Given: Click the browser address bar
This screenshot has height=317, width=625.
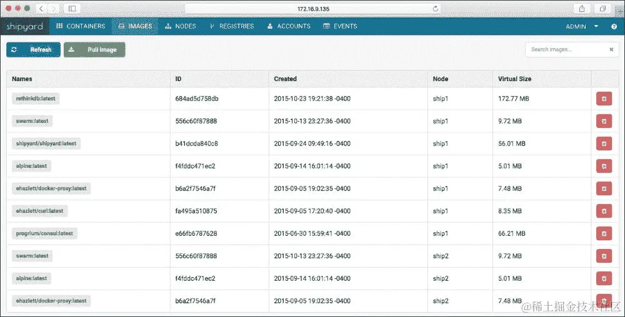Looking at the screenshot, I should 313,9.
